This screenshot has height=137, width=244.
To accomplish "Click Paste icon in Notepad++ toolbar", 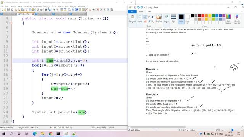I will coord(34,10).
